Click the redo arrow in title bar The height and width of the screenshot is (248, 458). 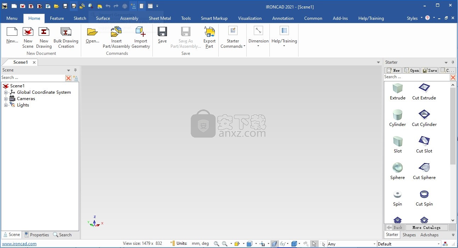[116, 6]
